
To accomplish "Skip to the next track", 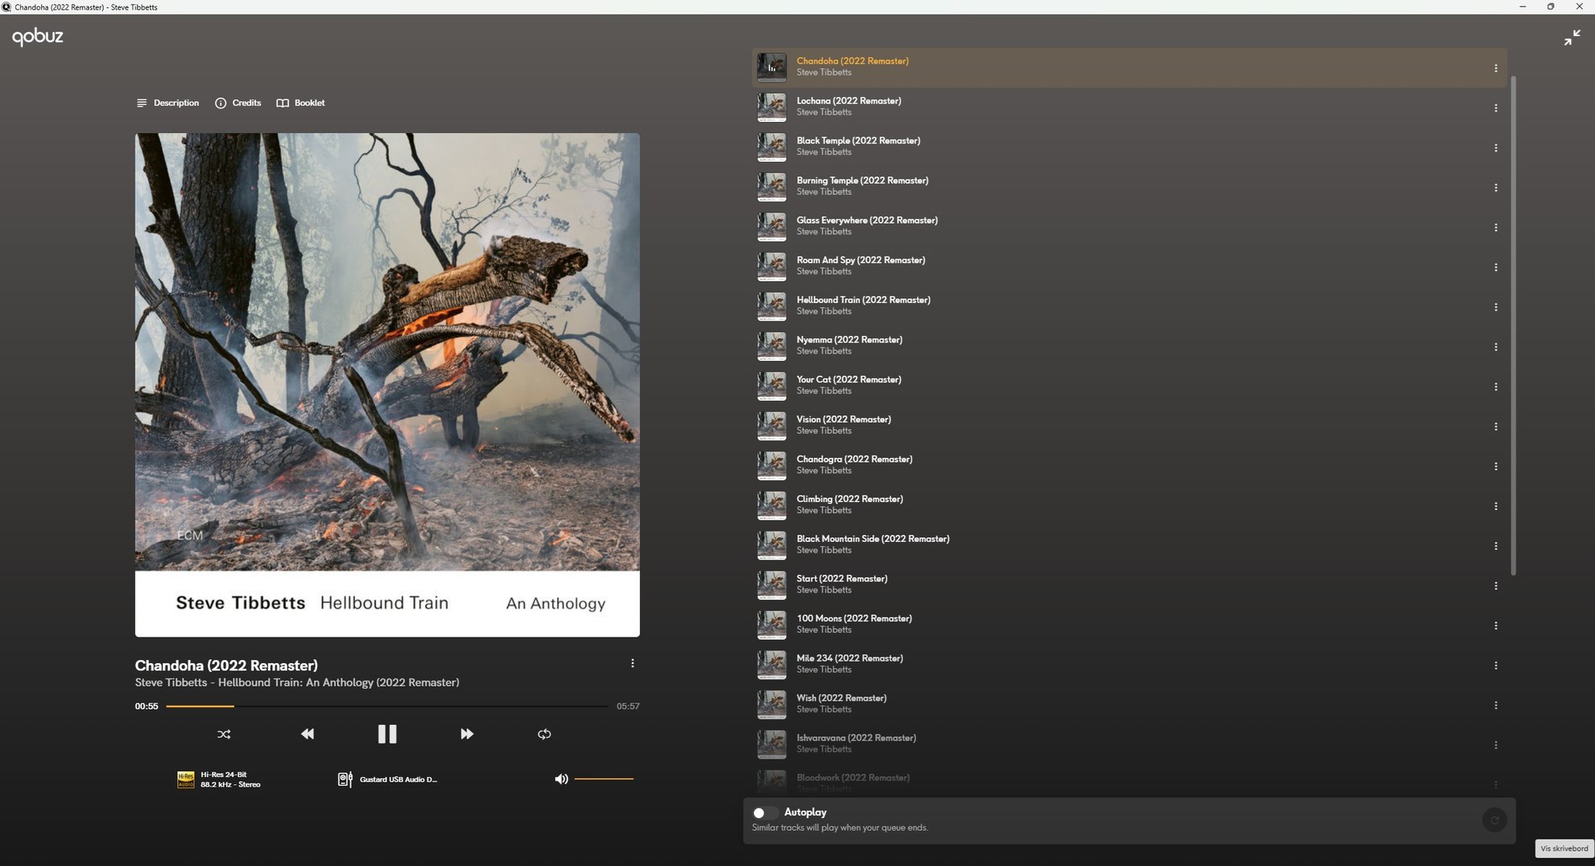I will [466, 734].
